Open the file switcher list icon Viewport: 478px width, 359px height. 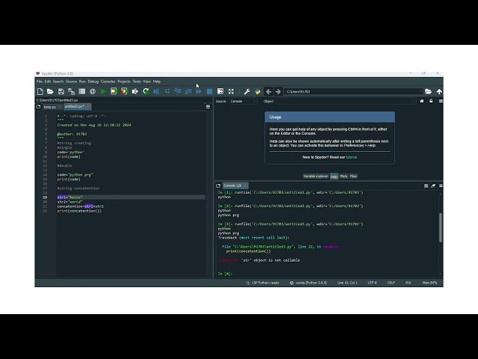[82, 91]
